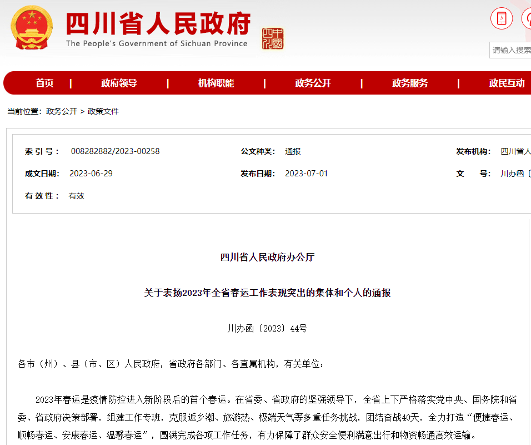Click 政策文件 breadcrumb link

click(103, 111)
